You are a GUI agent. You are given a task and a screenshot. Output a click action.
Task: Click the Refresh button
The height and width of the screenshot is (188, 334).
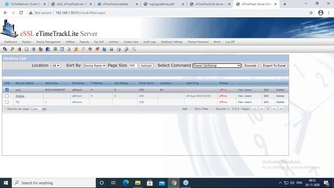coord(146,66)
